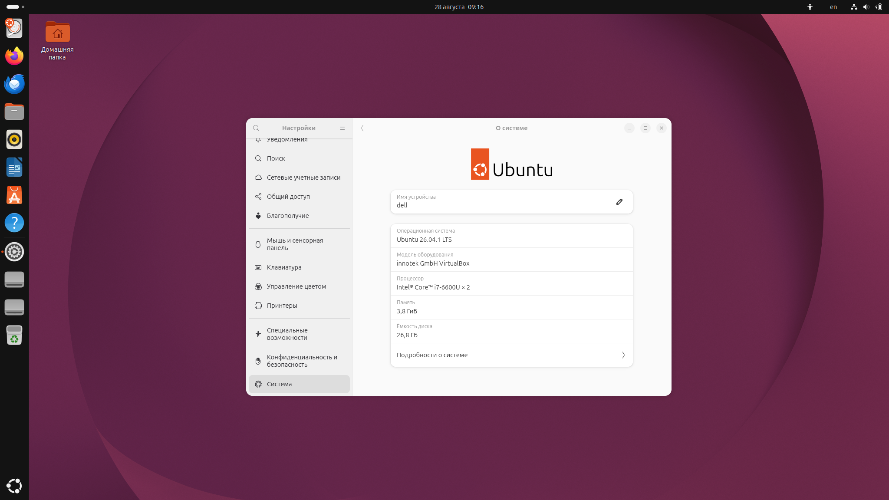
Task: Close the Settings window
Action: pyautogui.click(x=662, y=128)
